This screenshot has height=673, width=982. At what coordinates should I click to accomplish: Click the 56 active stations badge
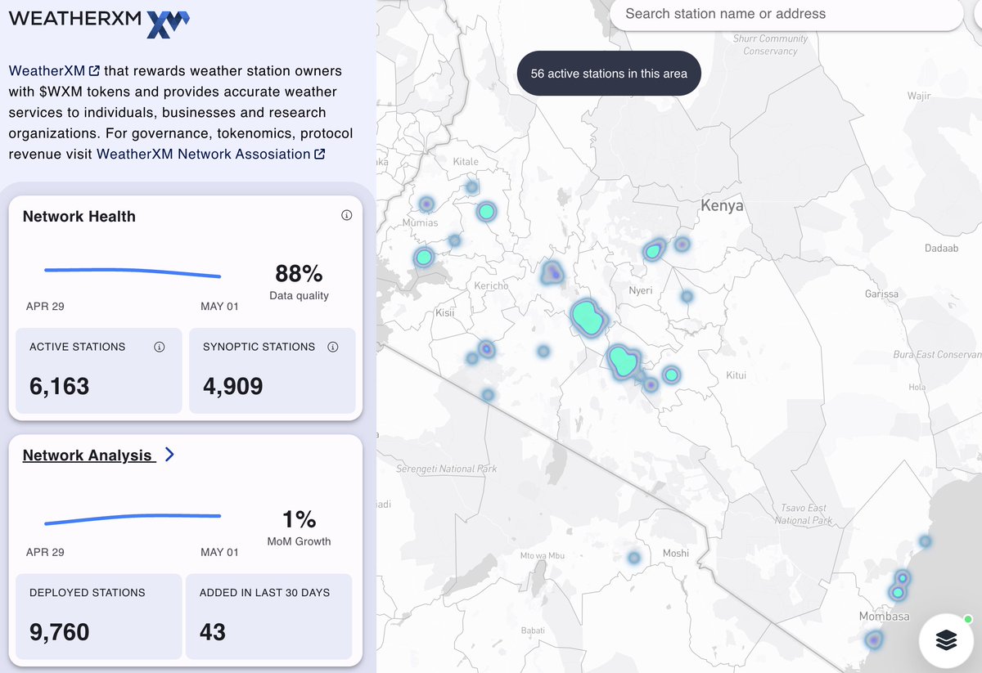point(609,74)
